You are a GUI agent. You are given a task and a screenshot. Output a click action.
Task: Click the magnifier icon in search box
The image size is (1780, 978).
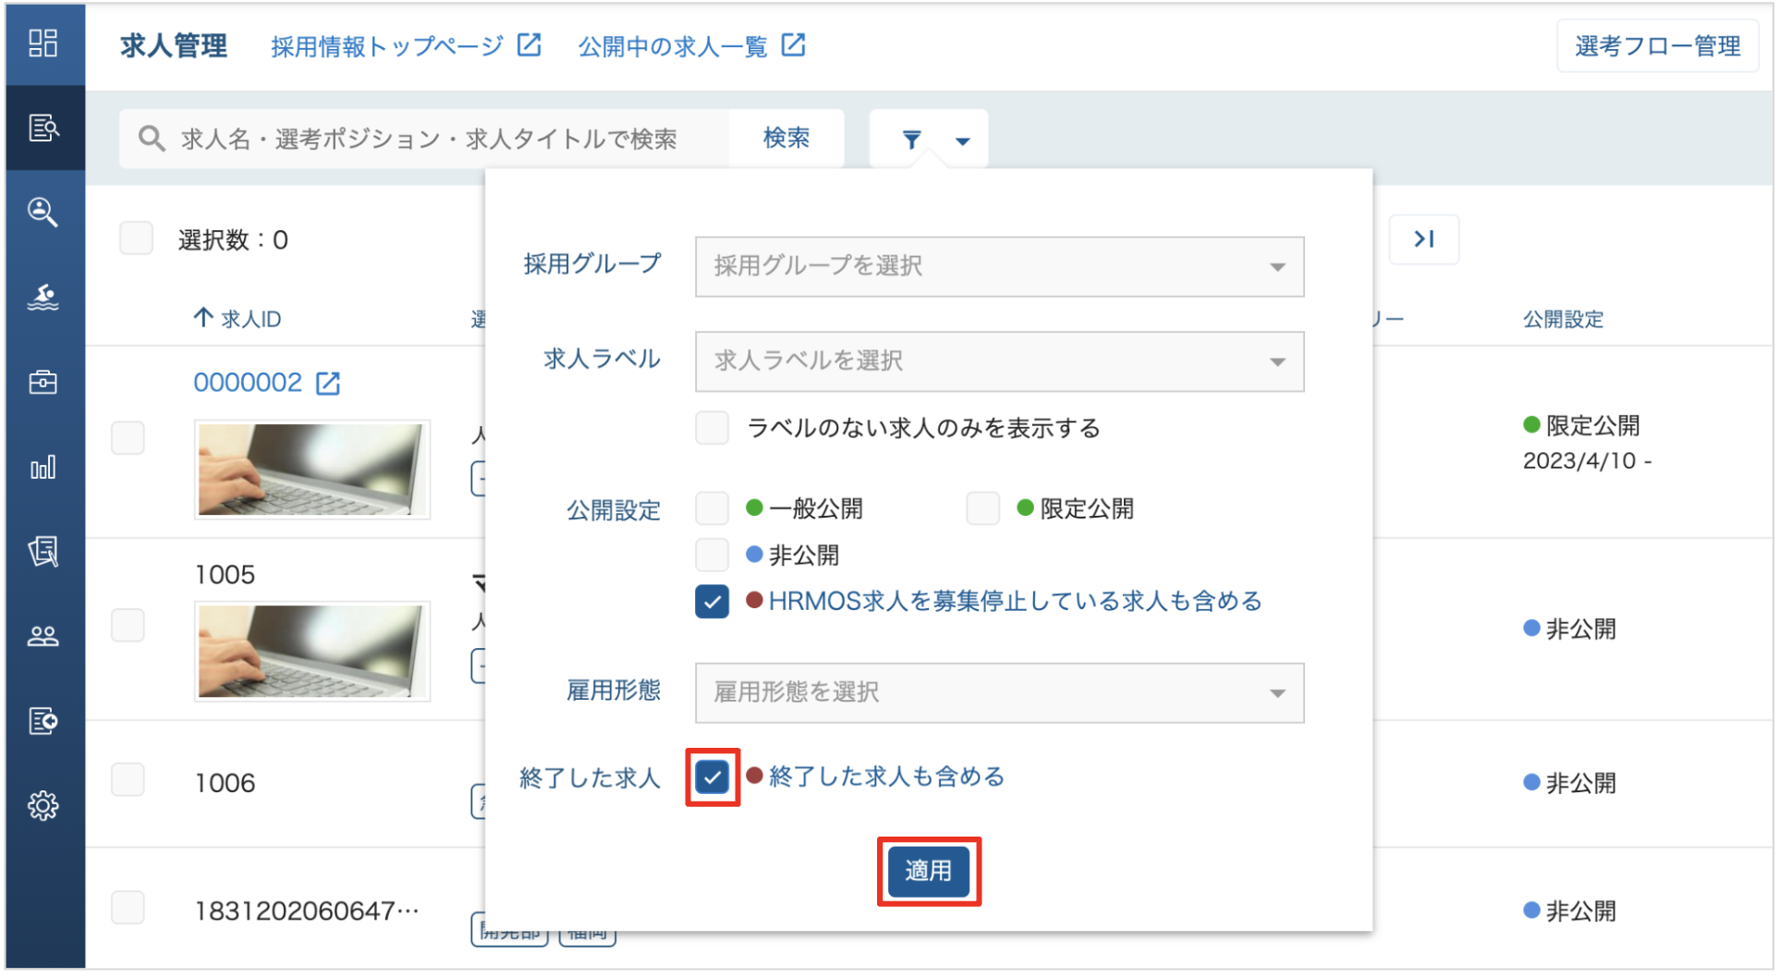(x=152, y=139)
